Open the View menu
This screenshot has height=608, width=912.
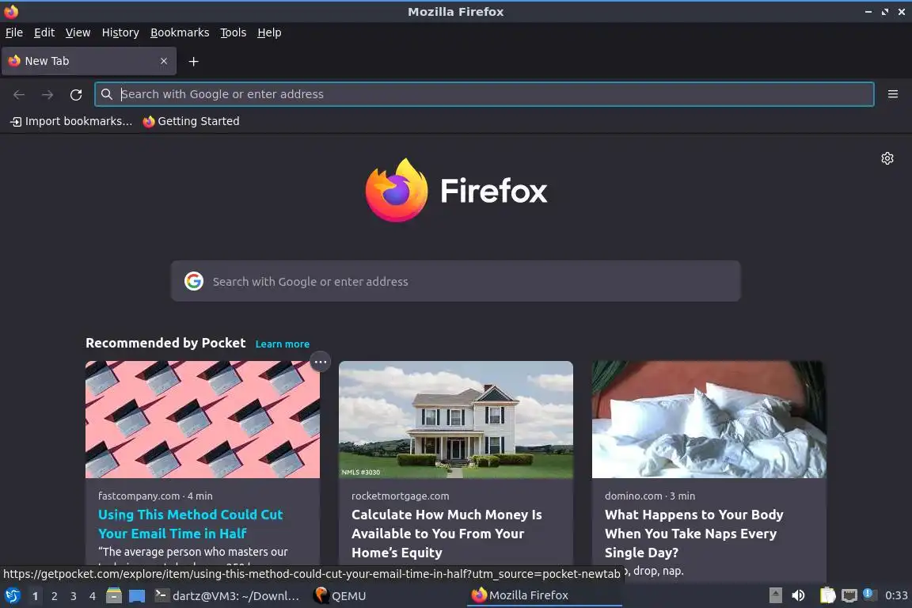pos(78,32)
